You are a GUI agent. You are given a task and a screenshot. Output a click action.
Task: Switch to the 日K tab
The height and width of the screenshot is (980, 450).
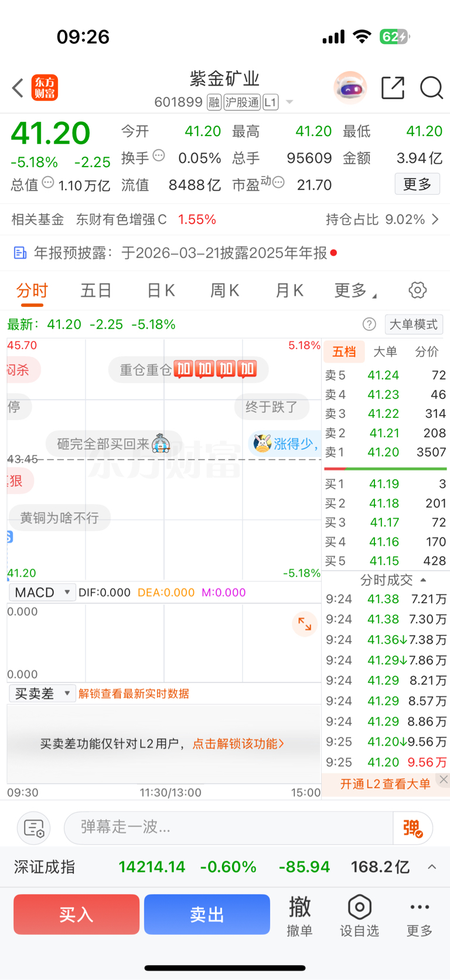[x=161, y=290]
